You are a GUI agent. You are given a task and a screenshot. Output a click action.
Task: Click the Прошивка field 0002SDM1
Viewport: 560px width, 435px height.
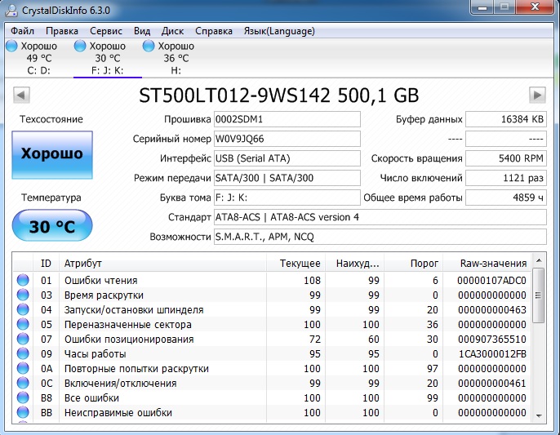click(x=287, y=119)
